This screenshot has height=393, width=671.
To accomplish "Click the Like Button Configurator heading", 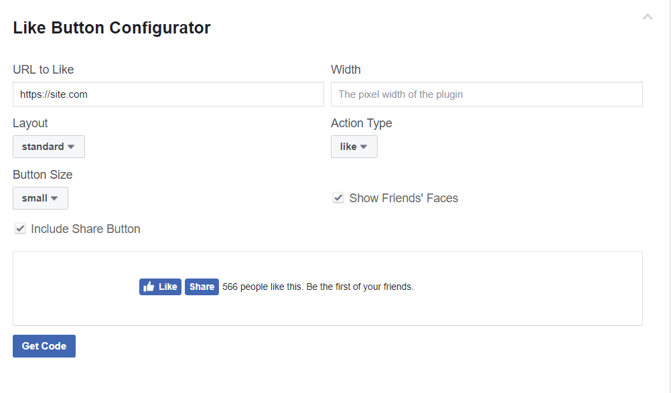I will pyautogui.click(x=112, y=28).
